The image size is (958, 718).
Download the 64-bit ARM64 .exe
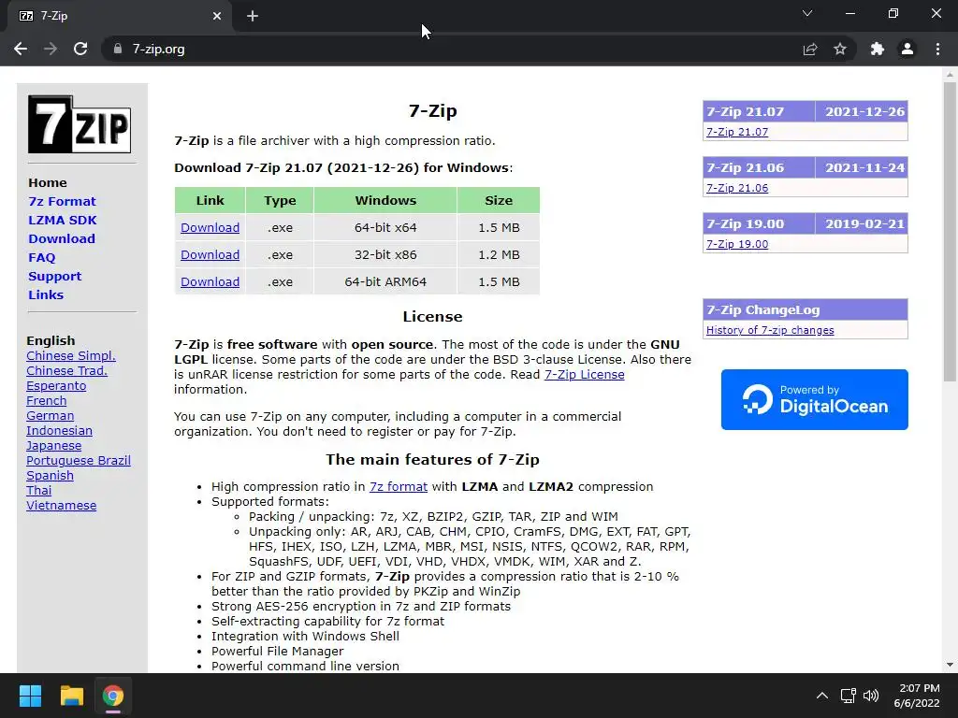tap(210, 281)
